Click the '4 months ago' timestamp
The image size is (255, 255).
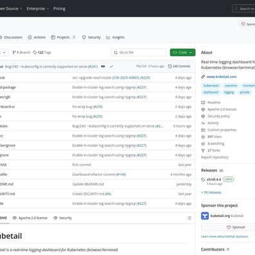pyautogui.click(x=181, y=175)
